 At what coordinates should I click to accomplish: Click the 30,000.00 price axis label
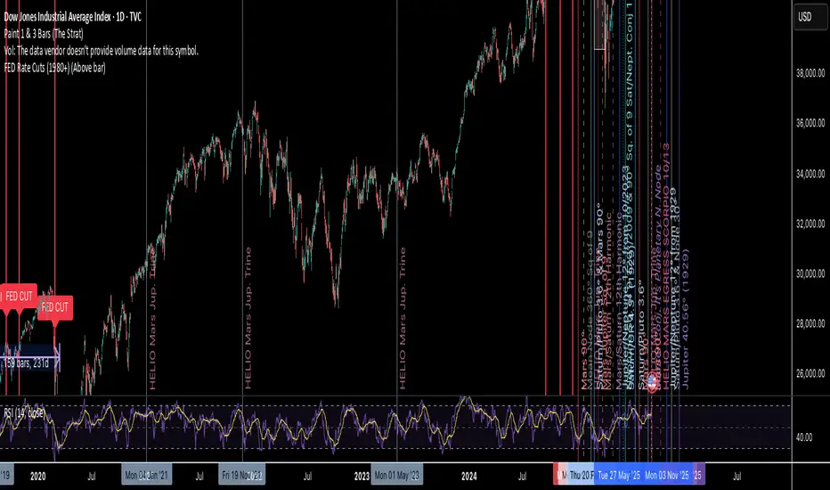[x=810, y=274]
